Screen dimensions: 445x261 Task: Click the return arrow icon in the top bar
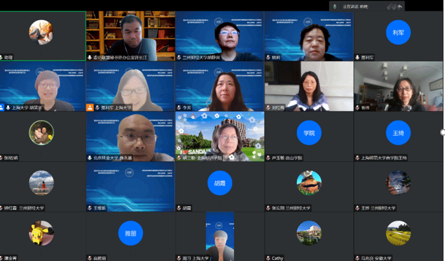tap(400, 6)
